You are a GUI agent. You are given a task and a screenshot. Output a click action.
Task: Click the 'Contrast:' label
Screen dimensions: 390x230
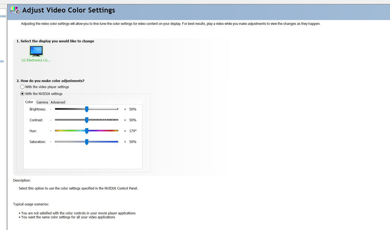click(36, 120)
